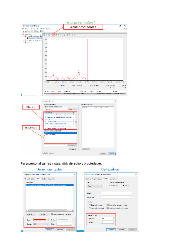Image resolution: width=174 pixels, height=247 pixels.
Task: Toggle Permitir instancias duplicadas checkbox
Action: coord(52,214)
